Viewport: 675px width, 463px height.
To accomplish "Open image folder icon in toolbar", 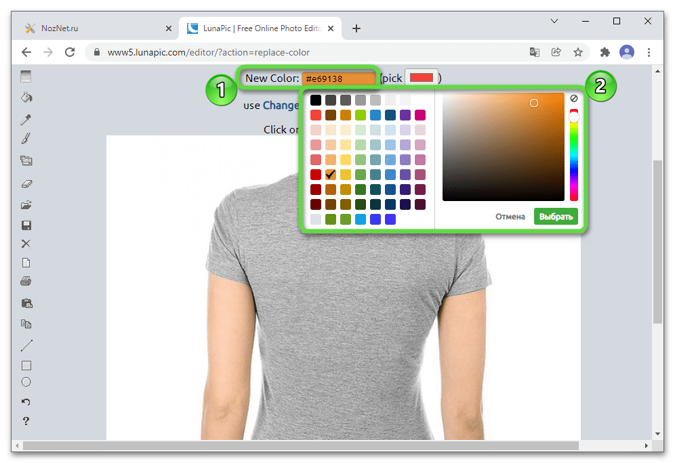I will click(x=26, y=205).
